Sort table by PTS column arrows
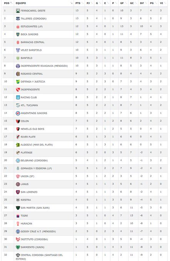The height and width of the screenshot is (261, 170). coord(82,3)
